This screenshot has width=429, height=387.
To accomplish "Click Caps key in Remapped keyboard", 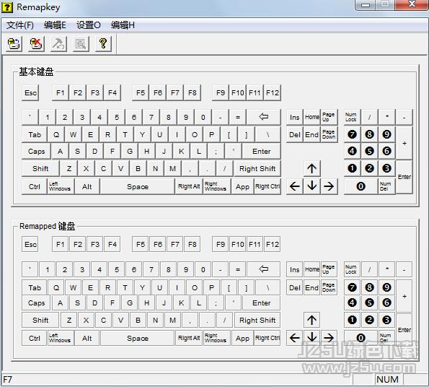I will [36, 303].
